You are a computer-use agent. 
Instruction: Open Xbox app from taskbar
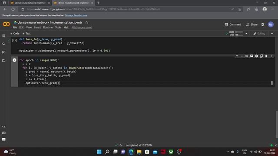click(171, 152)
